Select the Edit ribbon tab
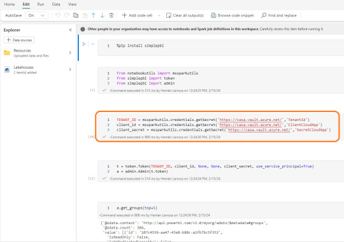344x242 pixels. [x=26, y=4]
